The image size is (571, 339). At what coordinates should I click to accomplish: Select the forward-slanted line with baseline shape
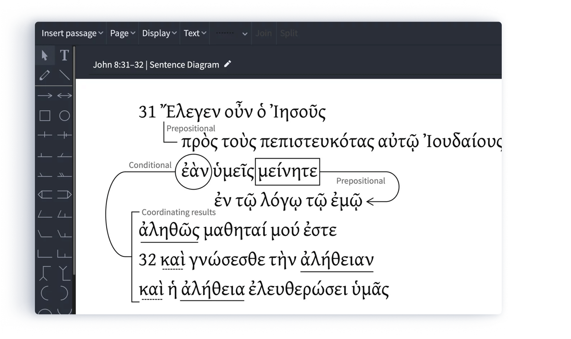point(45,214)
